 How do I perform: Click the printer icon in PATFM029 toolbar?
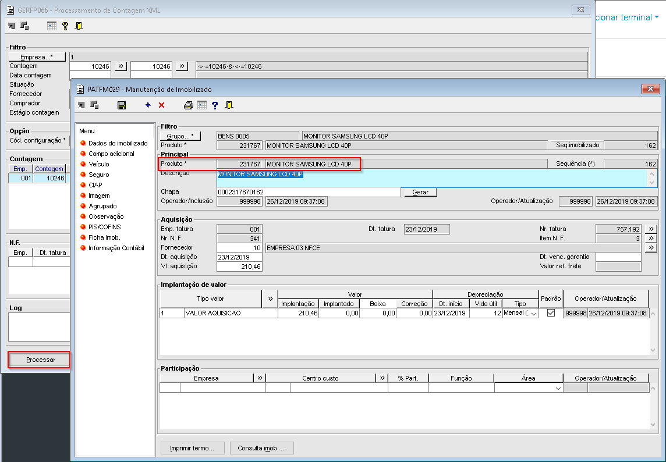[x=188, y=105]
